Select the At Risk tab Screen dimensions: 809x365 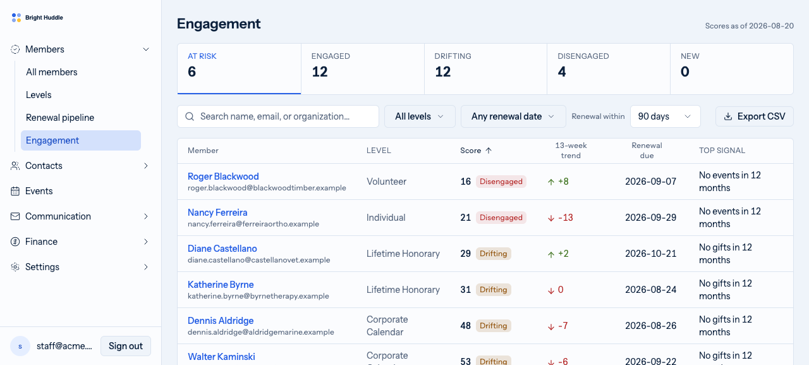(x=239, y=68)
